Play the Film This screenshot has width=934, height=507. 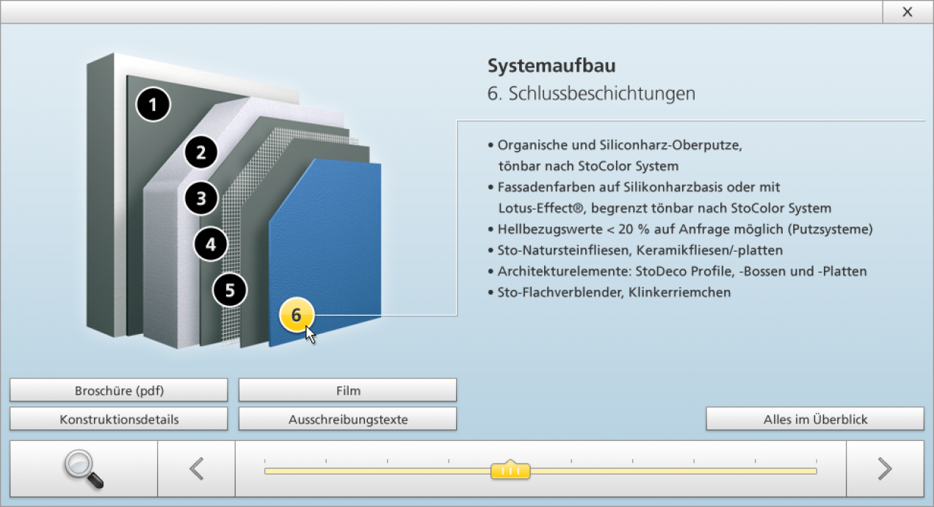point(347,390)
